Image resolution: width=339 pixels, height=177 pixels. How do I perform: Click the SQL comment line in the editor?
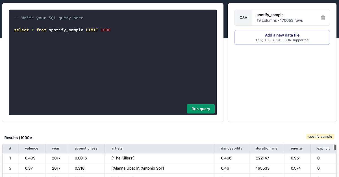[49, 18]
